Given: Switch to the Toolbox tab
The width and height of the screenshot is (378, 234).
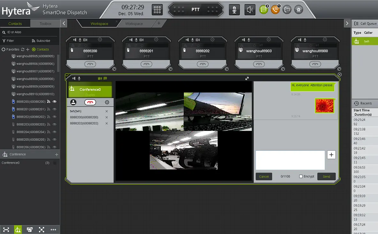Looking at the screenshot, I should [45, 24].
